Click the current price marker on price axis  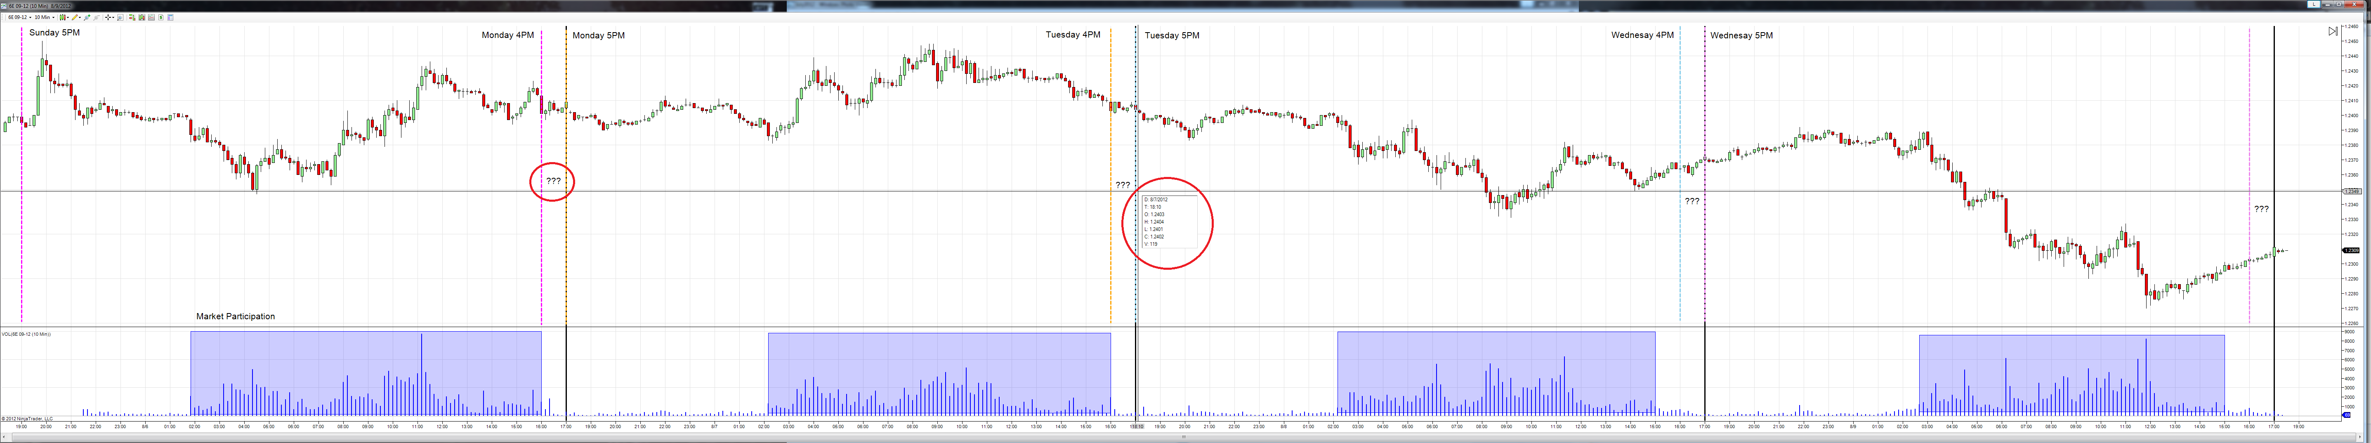pyautogui.click(x=2350, y=250)
